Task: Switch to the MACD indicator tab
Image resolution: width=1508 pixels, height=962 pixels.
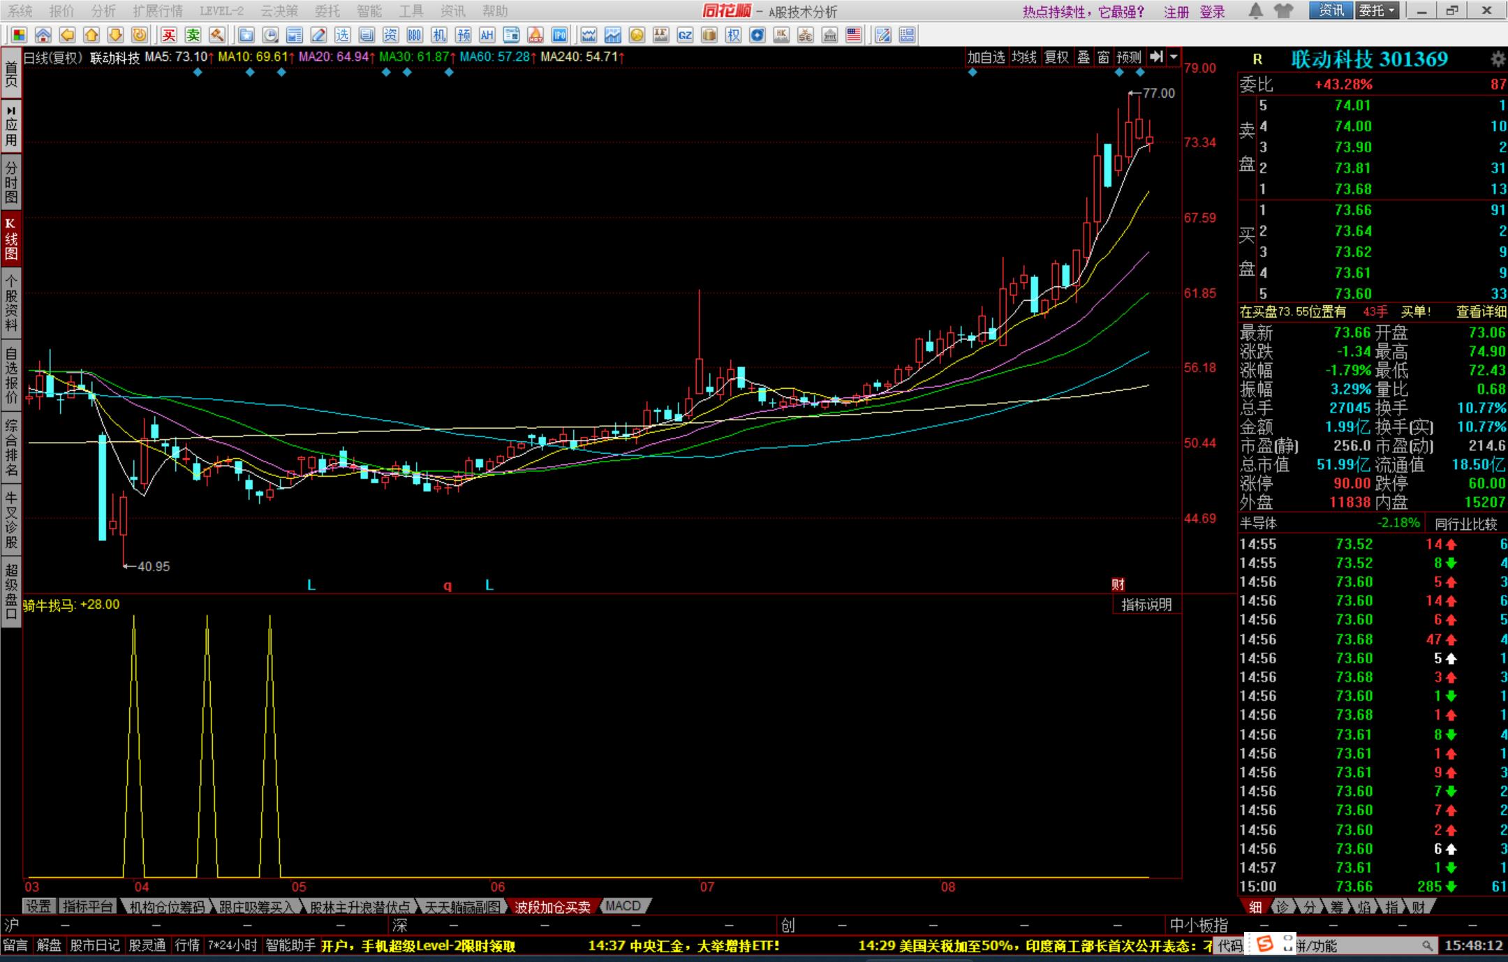Action: [x=623, y=906]
